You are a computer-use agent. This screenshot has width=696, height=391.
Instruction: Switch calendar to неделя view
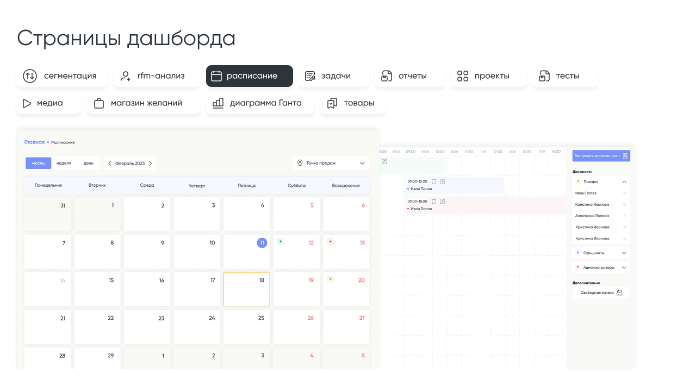click(x=64, y=163)
